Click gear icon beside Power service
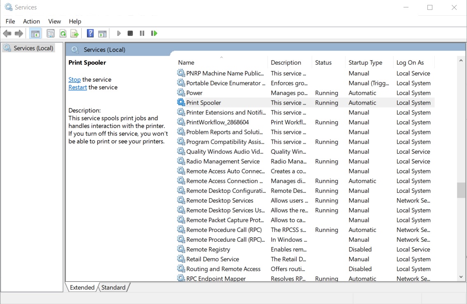 (x=181, y=93)
